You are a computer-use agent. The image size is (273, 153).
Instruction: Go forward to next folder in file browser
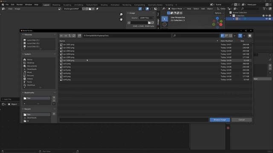[x=65, y=36]
